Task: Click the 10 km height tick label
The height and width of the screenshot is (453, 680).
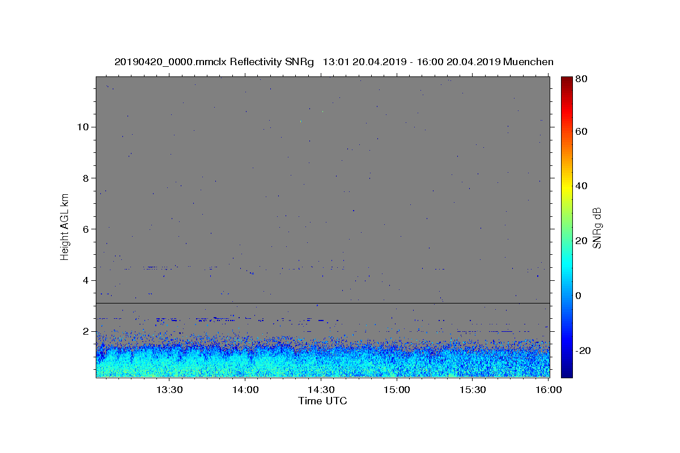Action: (x=83, y=127)
